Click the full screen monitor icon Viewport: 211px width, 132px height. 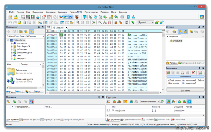tap(84, 17)
